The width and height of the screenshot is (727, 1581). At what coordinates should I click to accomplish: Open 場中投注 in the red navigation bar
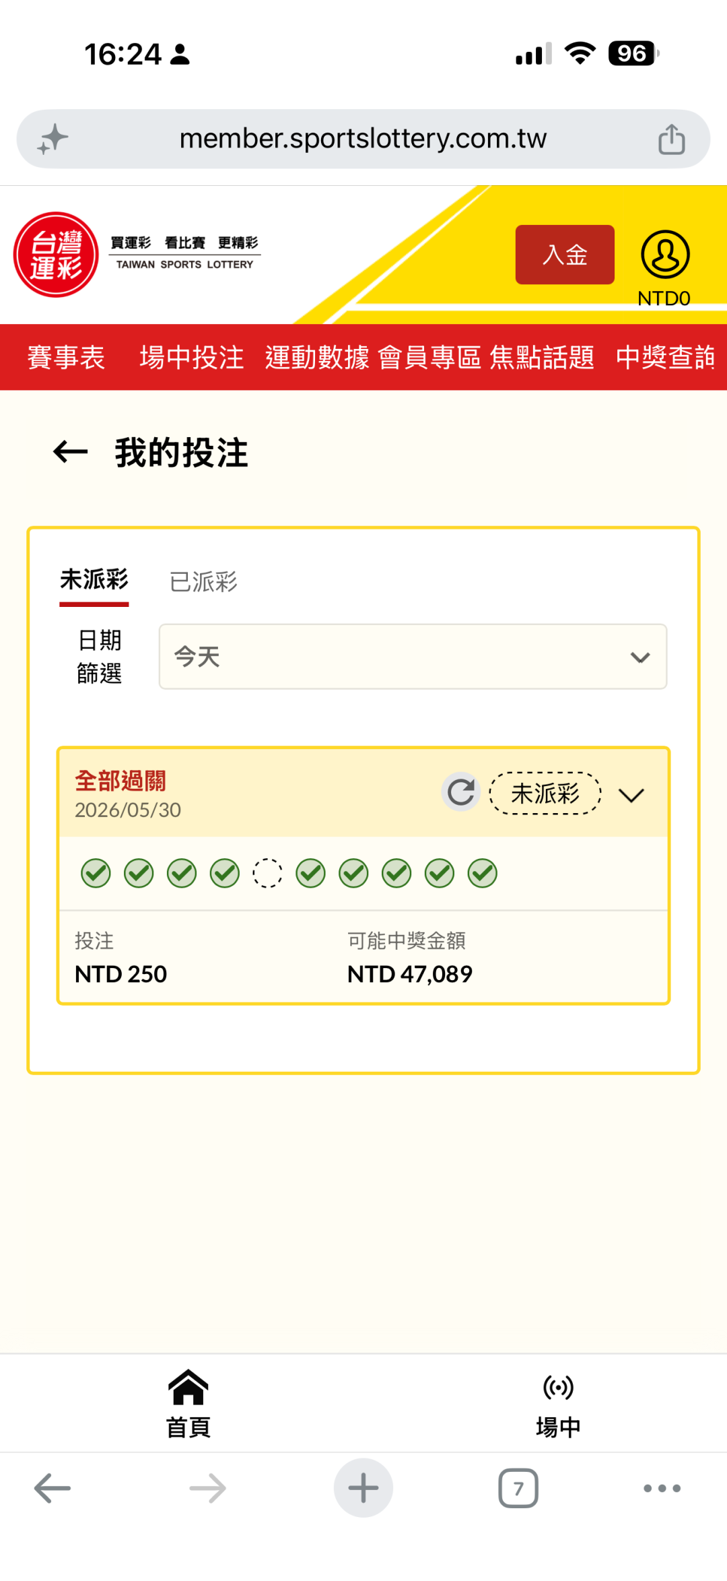191,357
